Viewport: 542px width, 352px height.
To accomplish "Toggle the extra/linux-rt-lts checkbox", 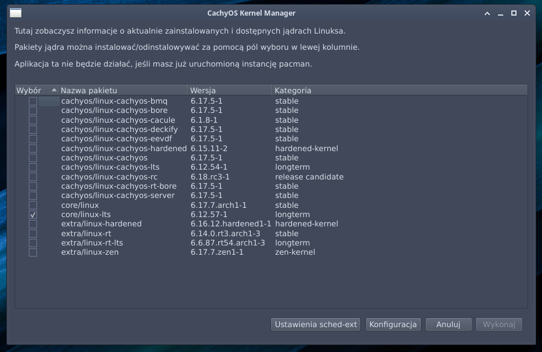I will (x=33, y=243).
